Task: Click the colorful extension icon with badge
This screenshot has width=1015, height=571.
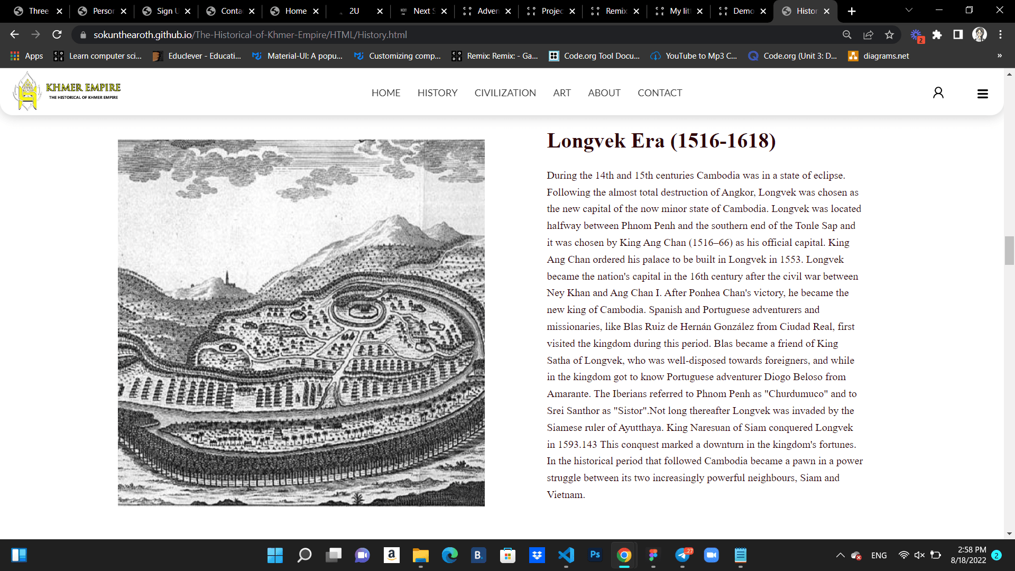Action: [916, 35]
